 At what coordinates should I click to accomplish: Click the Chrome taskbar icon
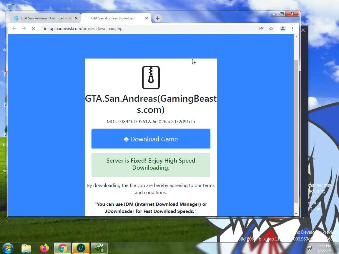click(62, 248)
